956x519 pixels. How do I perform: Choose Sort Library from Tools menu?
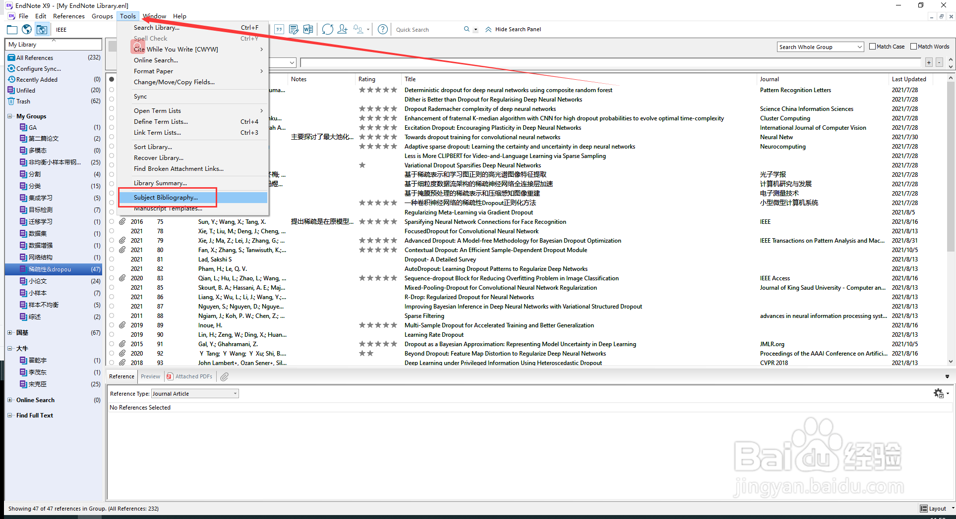pyautogui.click(x=193, y=147)
